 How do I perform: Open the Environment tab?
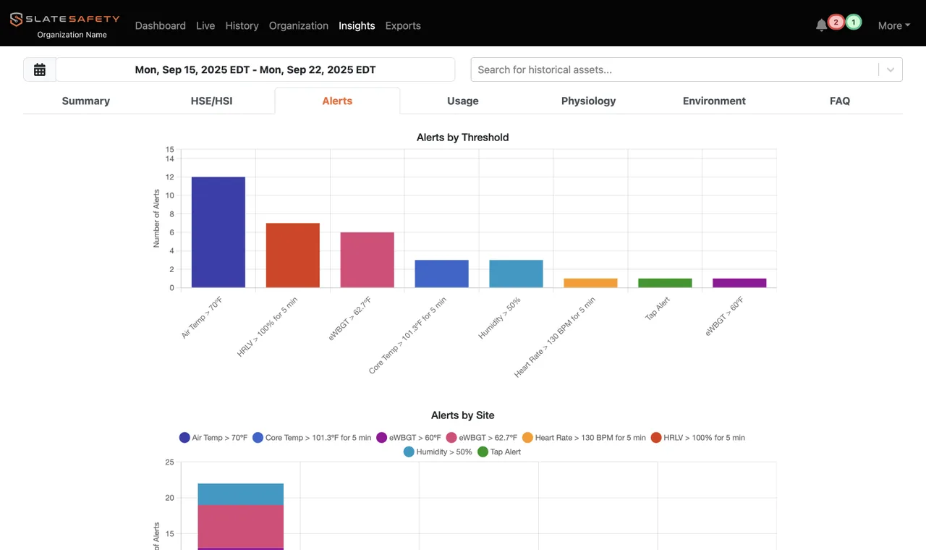click(x=714, y=101)
